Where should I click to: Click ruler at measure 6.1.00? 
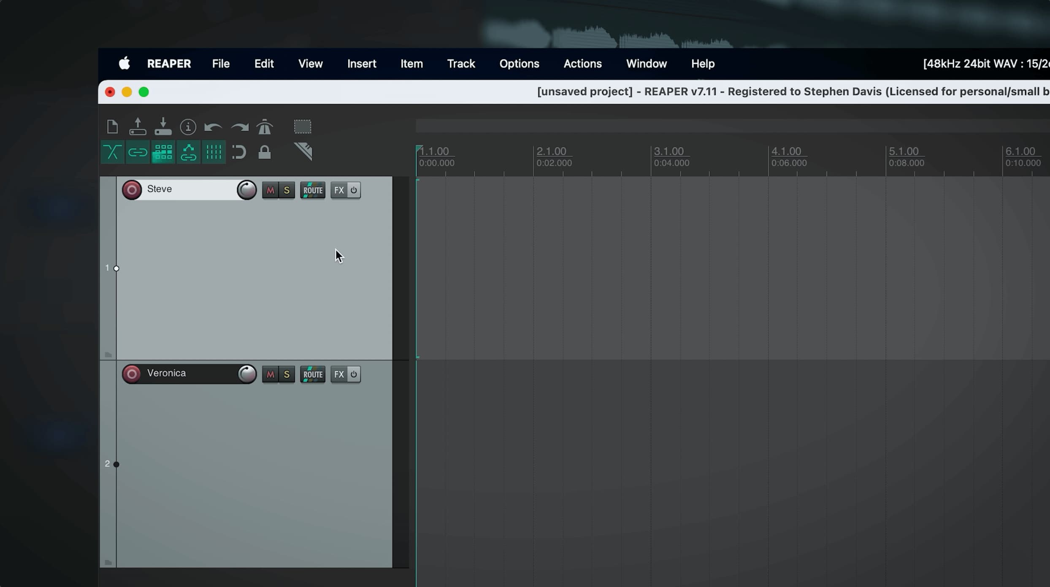click(1020, 151)
